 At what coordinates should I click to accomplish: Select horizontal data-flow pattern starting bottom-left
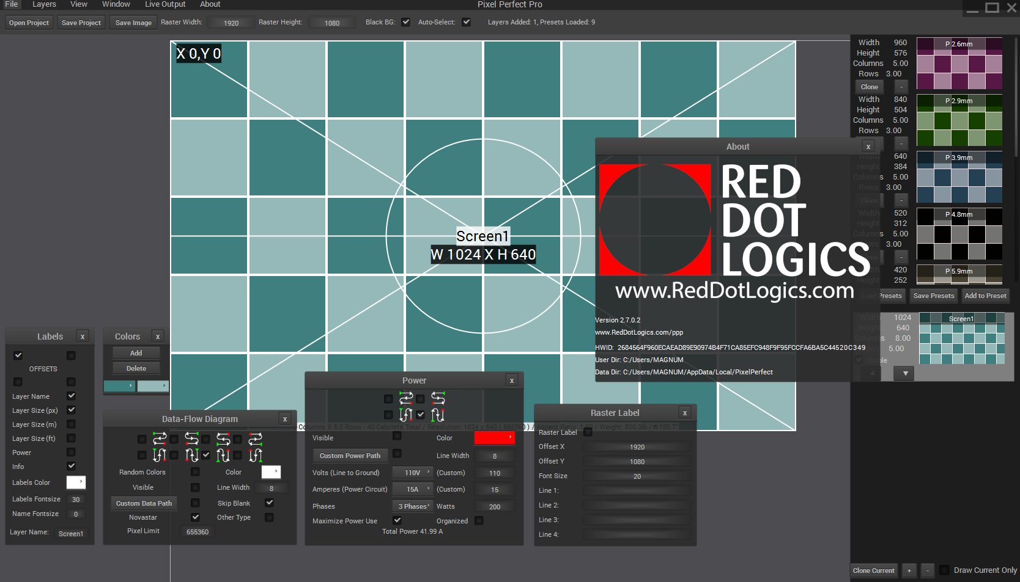pyautogui.click(x=223, y=438)
